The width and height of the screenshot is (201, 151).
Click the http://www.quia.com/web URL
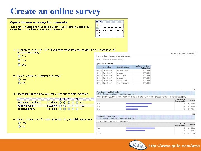174,146
